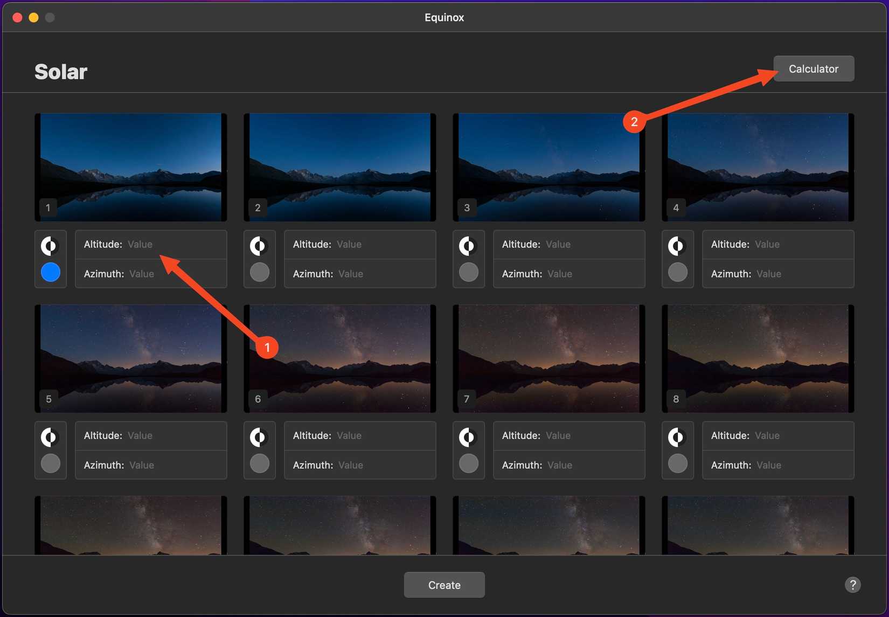The width and height of the screenshot is (889, 617).
Task: Minimize the Equinox window with the yellow button
Action: click(x=33, y=17)
